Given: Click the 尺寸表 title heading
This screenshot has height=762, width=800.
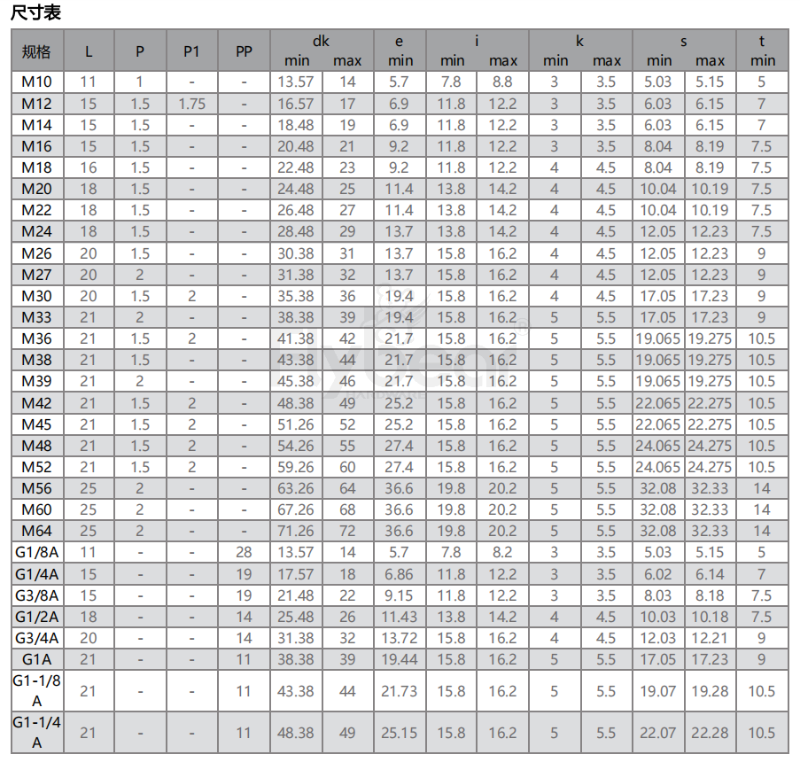Looking at the screenshot, I should (x=35, y=13).
